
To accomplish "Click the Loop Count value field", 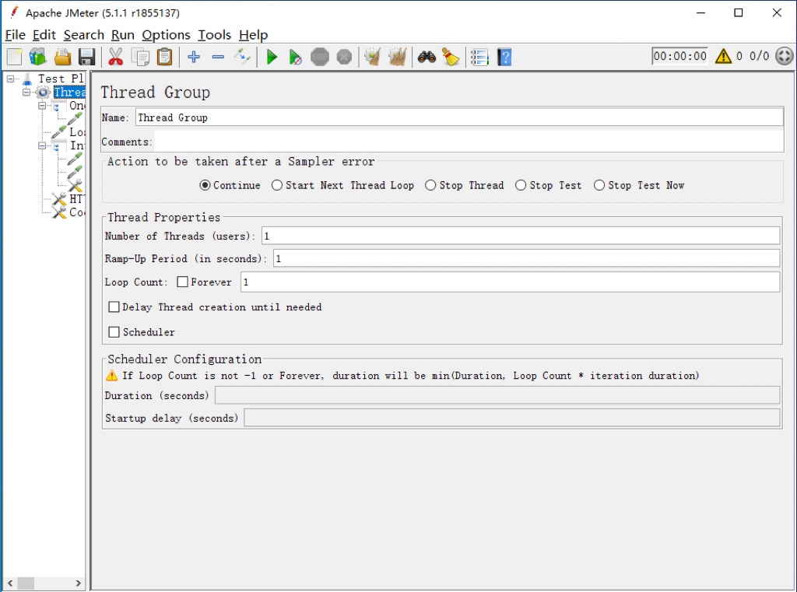I will (511, 282).
